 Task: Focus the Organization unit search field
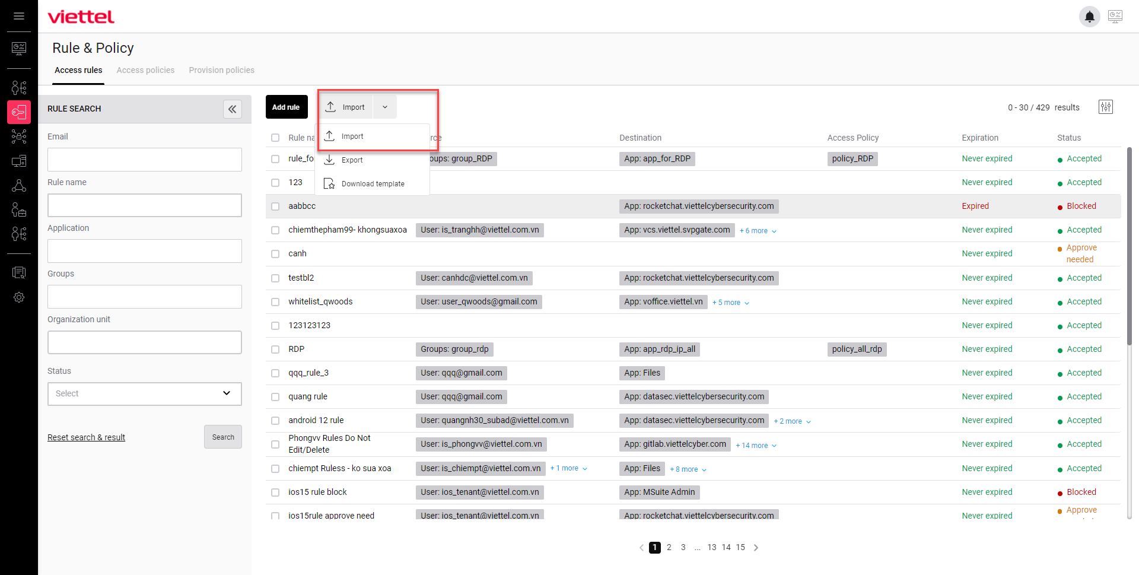(x=145, y=342)
